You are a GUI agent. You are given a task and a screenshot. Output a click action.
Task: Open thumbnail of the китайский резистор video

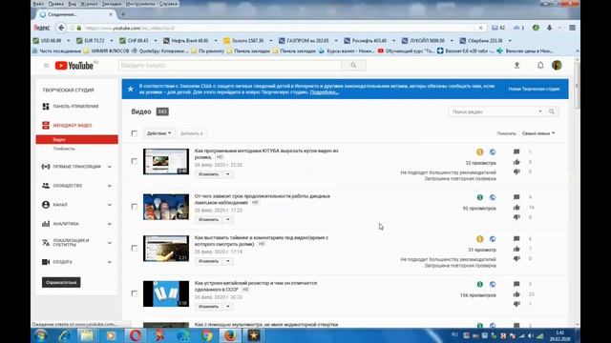[x=166, y=293]
